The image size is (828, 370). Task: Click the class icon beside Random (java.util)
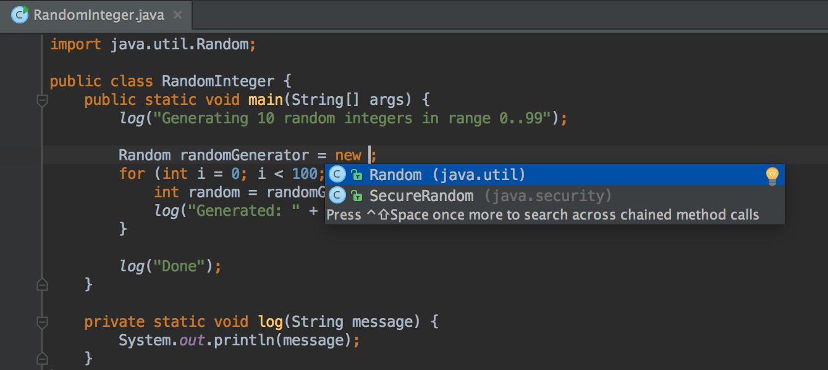[x=337, y=175]
